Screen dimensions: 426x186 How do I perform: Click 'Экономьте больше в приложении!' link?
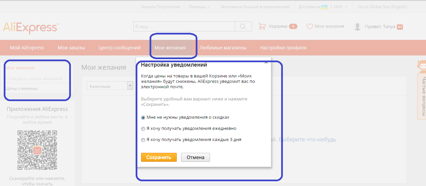click(255, 7)
